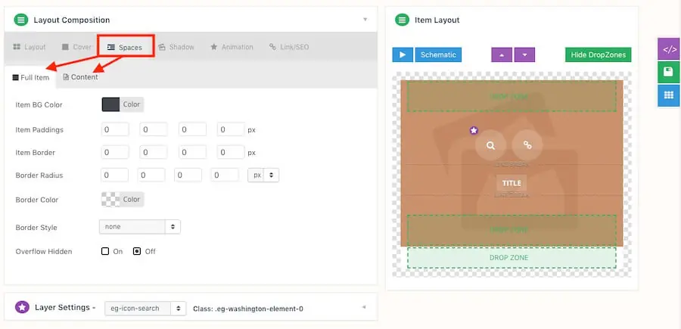
Task: Click the green save disk icon
Action: tap(669, 72)
